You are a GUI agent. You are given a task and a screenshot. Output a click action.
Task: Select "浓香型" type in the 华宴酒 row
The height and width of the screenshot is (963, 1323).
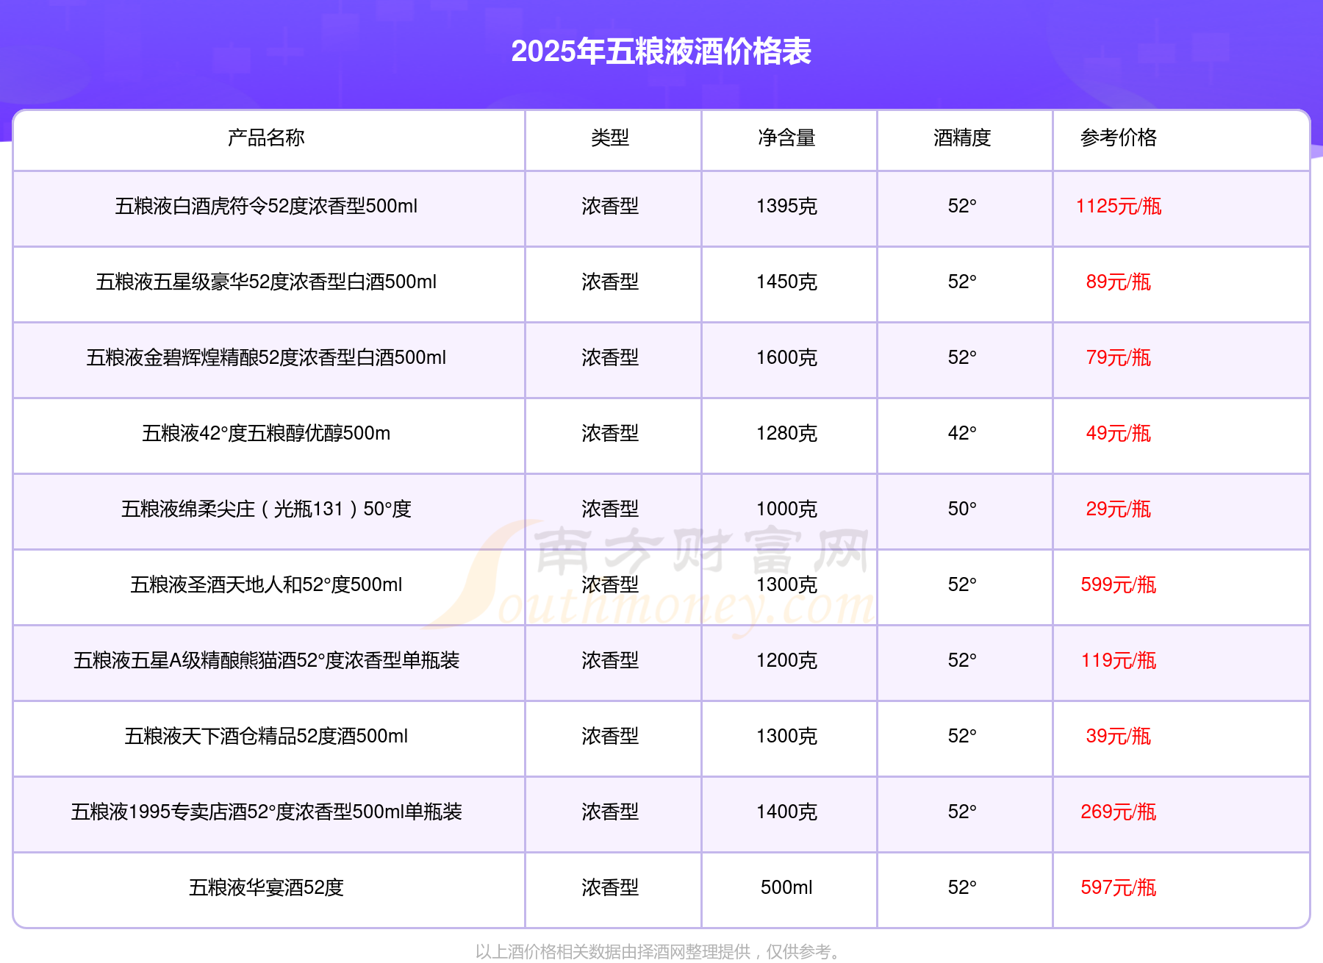(x=610, y=887)
